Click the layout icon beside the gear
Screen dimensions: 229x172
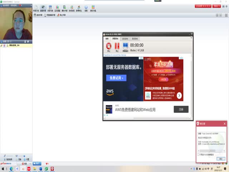click(x=223, y=6)
